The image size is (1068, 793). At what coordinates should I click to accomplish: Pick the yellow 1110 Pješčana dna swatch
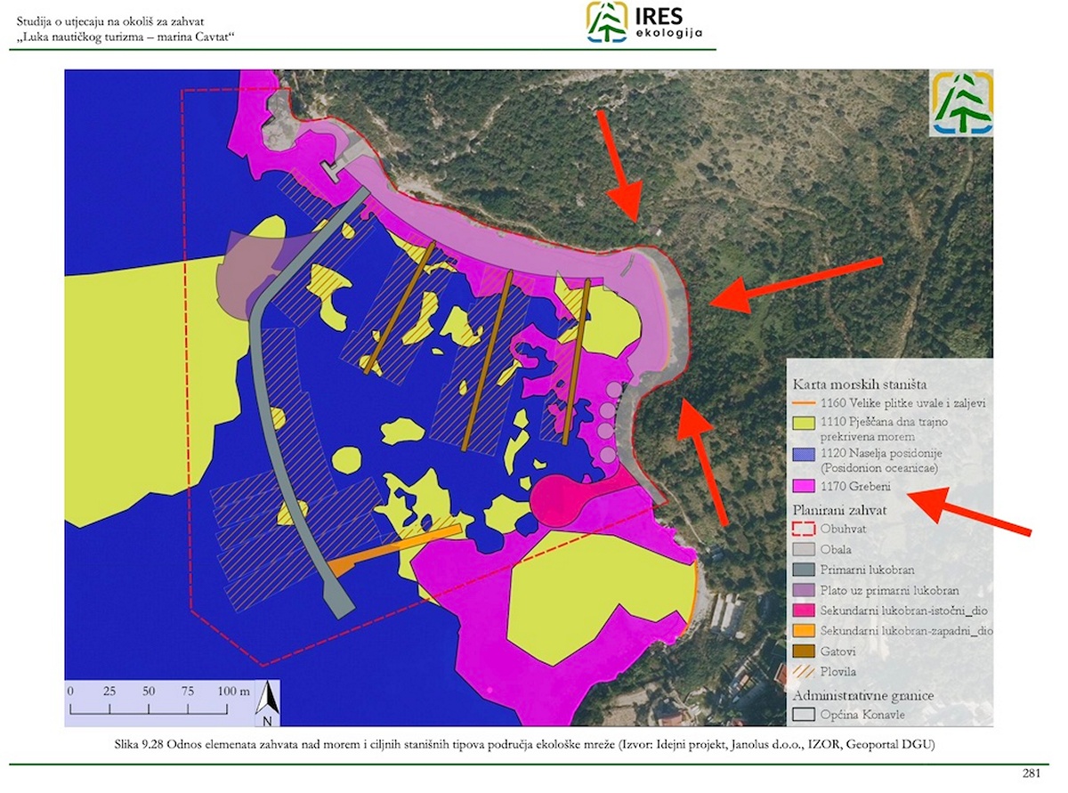click(803, 424)
